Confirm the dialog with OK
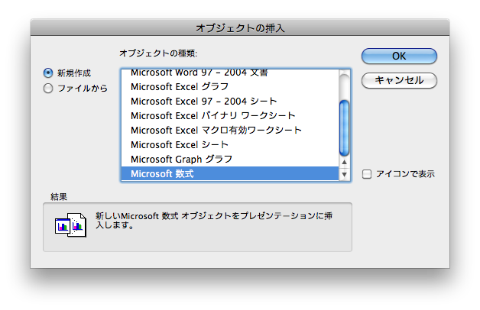 coord(399,57)
